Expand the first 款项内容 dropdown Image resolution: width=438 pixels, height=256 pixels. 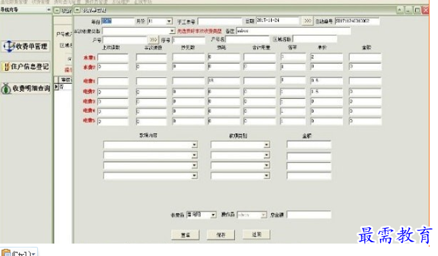[194, 145]
